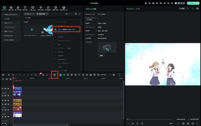Click the timeline zoom slider
The width and height of the screenshot is (201, 126).
[x=106, y=75]
